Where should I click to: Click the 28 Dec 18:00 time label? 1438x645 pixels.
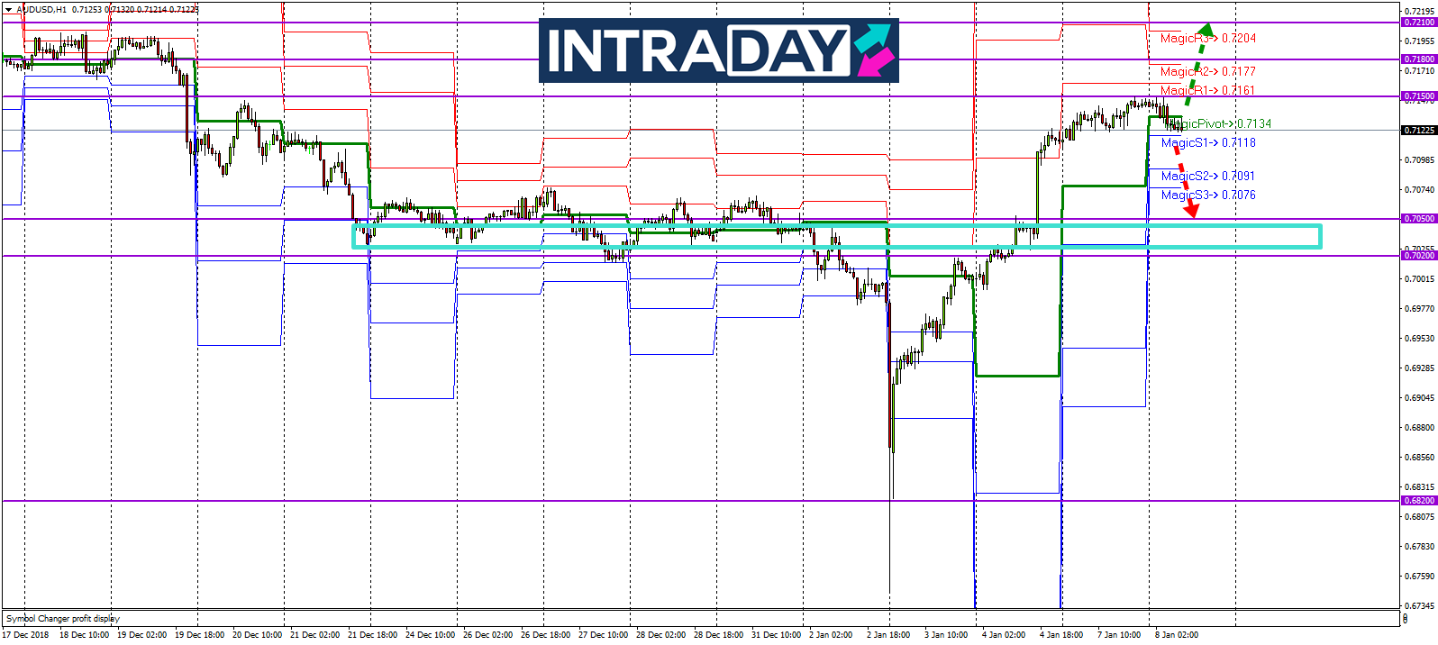(x=718, y=635)
